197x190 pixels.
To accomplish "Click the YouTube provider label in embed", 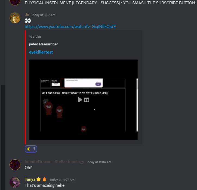I will (x=35, y=37).
